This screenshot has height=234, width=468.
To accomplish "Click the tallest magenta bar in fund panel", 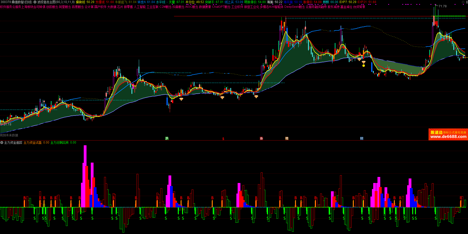I will click(x=85, y=176).
